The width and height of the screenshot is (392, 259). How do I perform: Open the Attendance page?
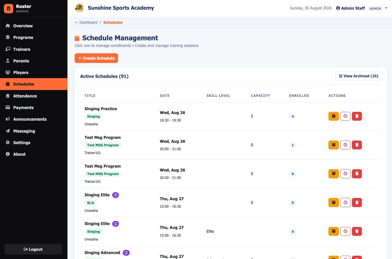click(34, 96)
